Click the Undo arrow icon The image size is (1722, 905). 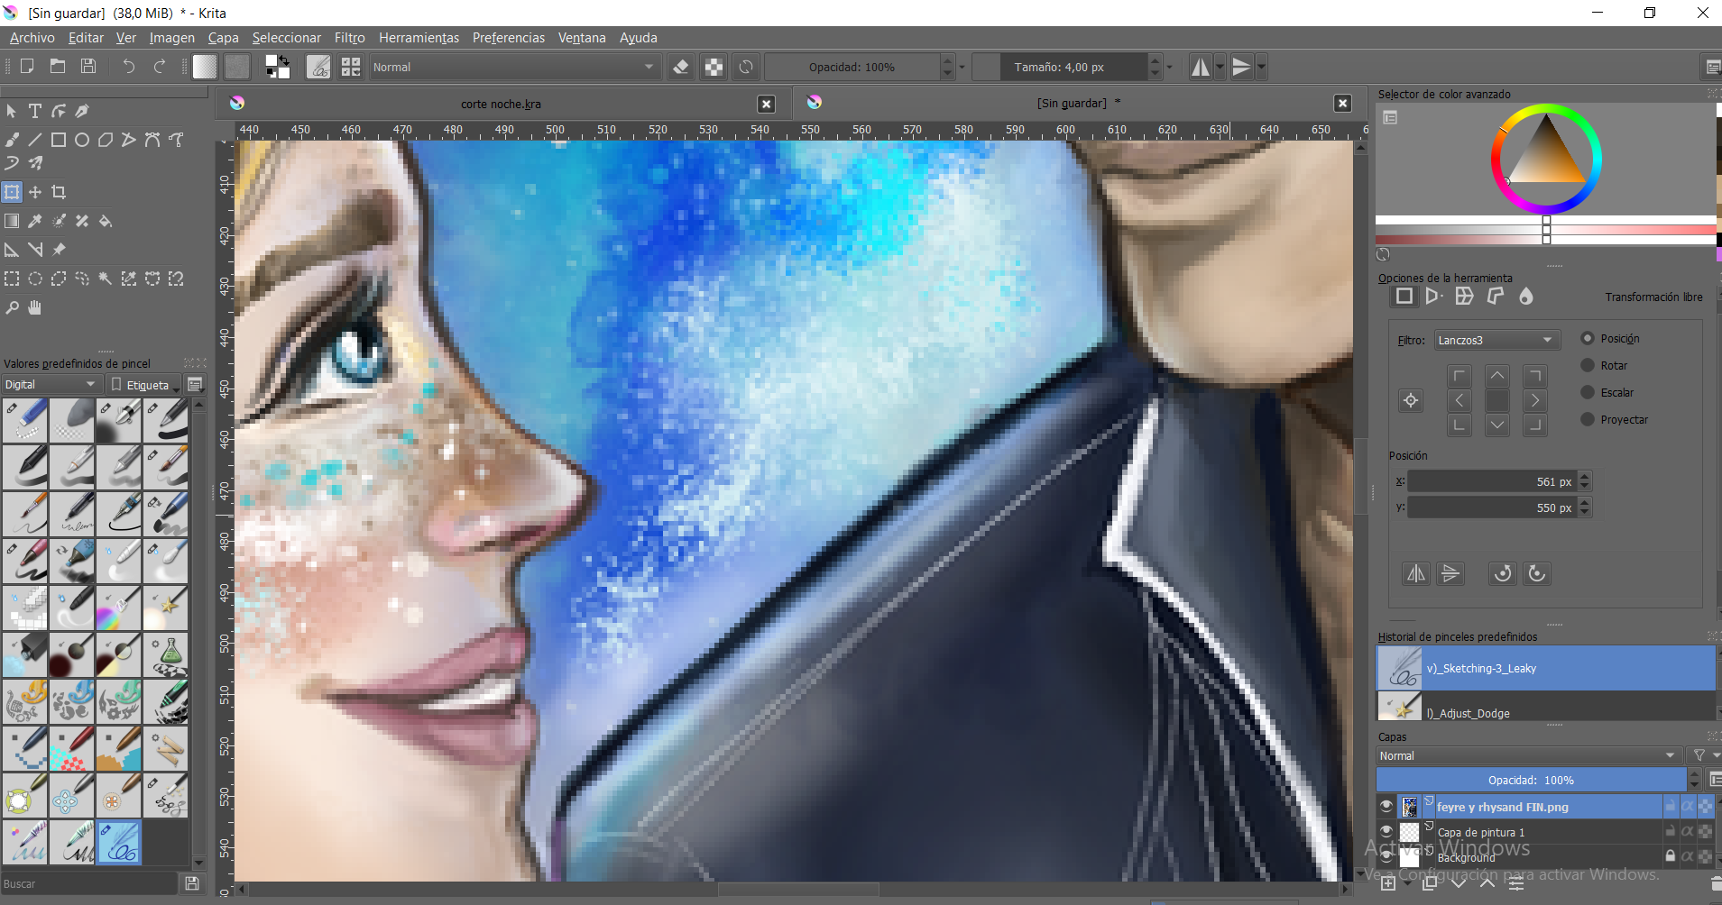[x=128, y=67]
